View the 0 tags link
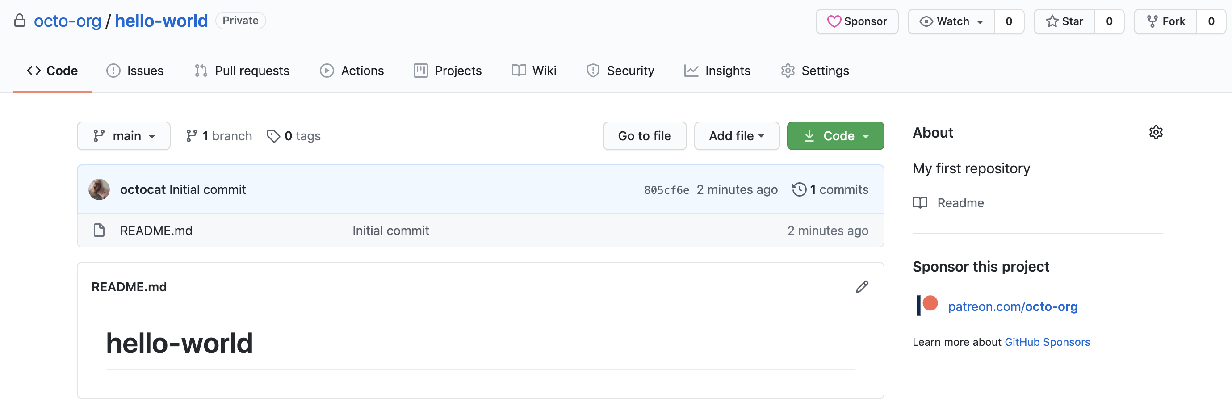The width and height of the screenshot is (1232, 411). pyautogui.click(x=293, y=136)
